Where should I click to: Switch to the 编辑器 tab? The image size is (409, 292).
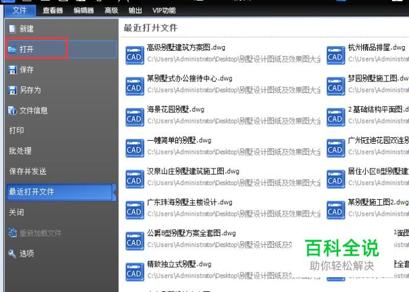83,11
